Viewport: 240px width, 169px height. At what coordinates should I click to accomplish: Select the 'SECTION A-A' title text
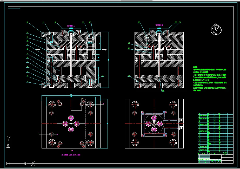[x=71, y=26]
